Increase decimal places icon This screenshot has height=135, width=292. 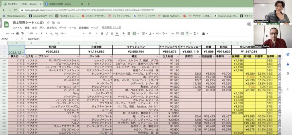pos(56,33)
